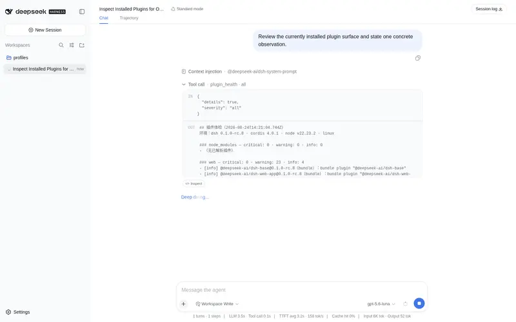Collapse the Tool call plugin_health section

click(184, 84)
